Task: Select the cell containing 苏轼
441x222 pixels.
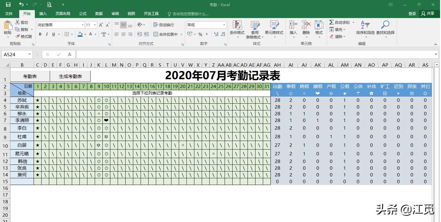Action: pyautogui.click(x=22, y=100)
